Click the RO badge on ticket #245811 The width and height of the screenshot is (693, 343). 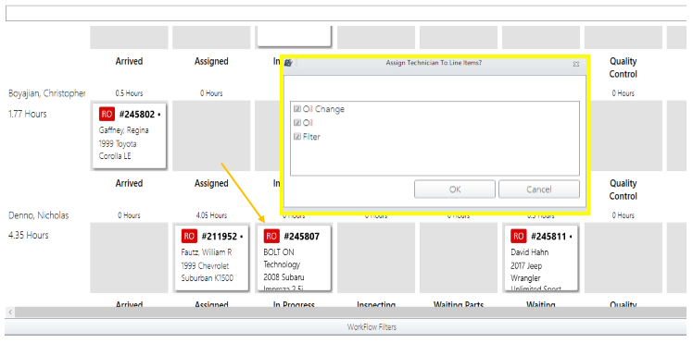coord(519,237)
